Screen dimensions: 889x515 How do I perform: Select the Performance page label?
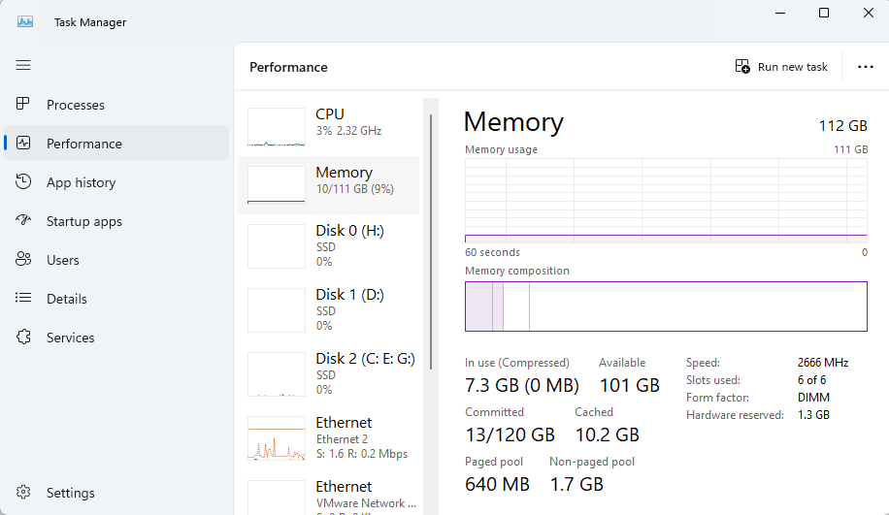83,144
